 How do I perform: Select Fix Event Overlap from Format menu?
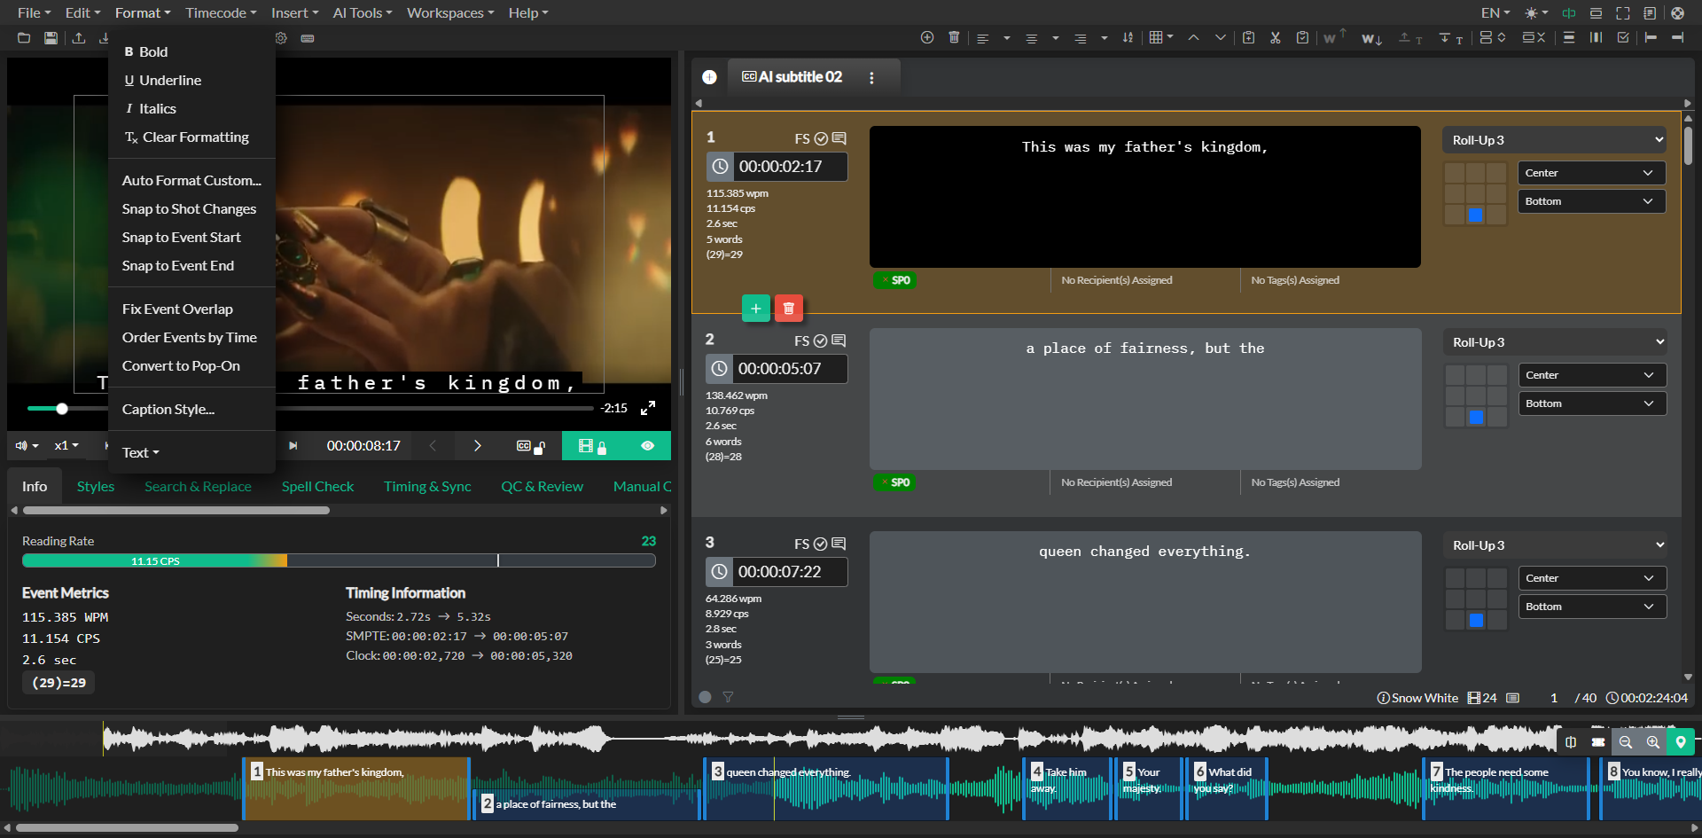point(177,309)
